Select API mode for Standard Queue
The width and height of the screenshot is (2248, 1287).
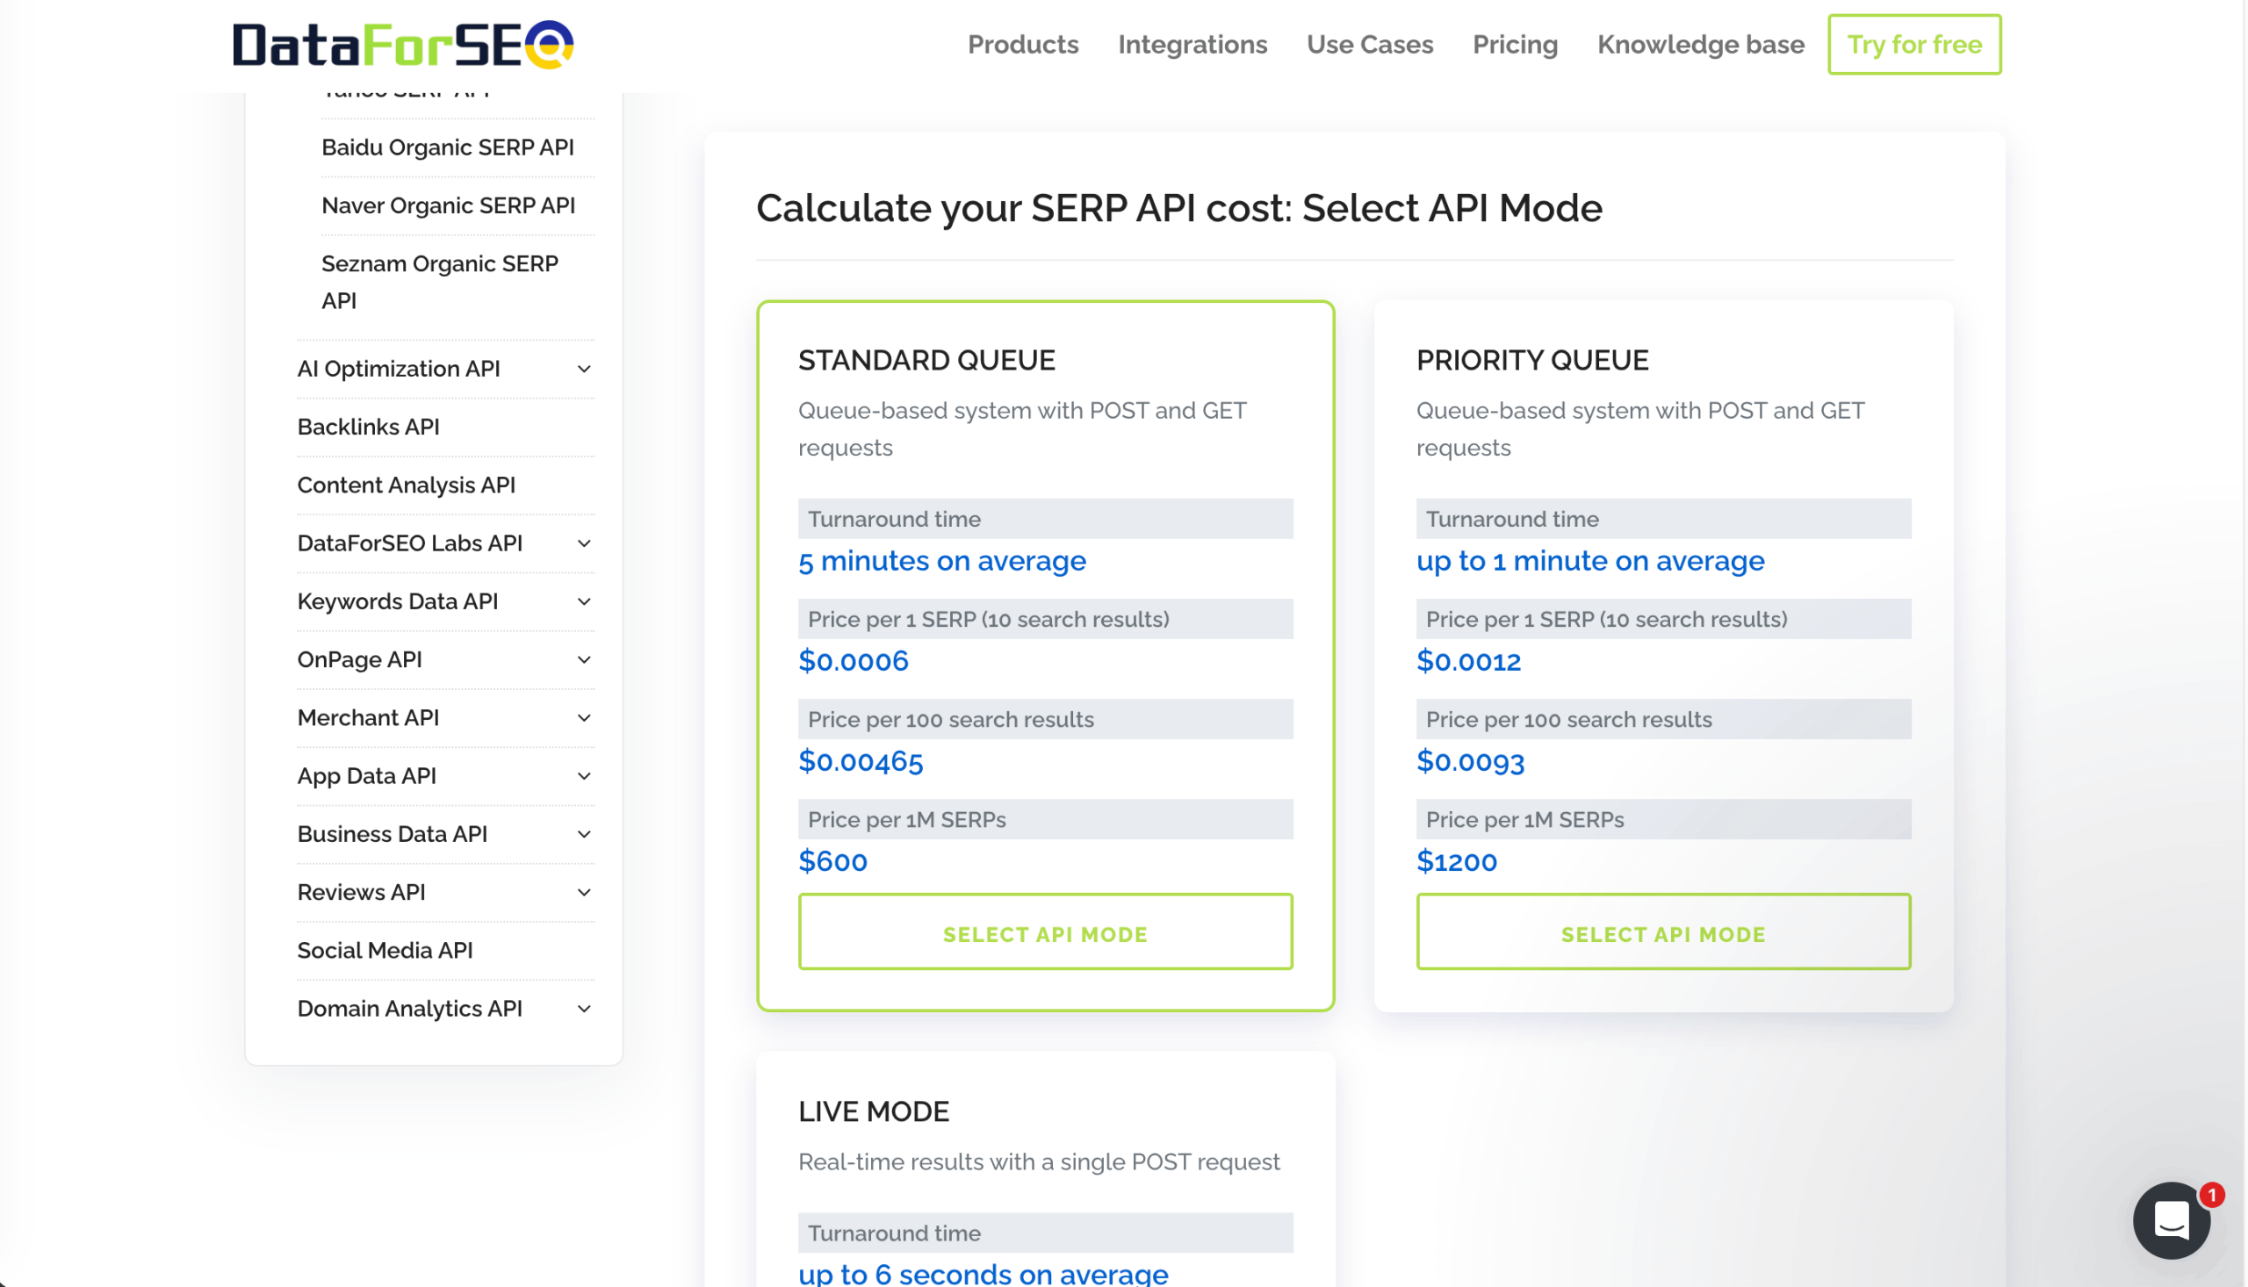point(1046,932)
